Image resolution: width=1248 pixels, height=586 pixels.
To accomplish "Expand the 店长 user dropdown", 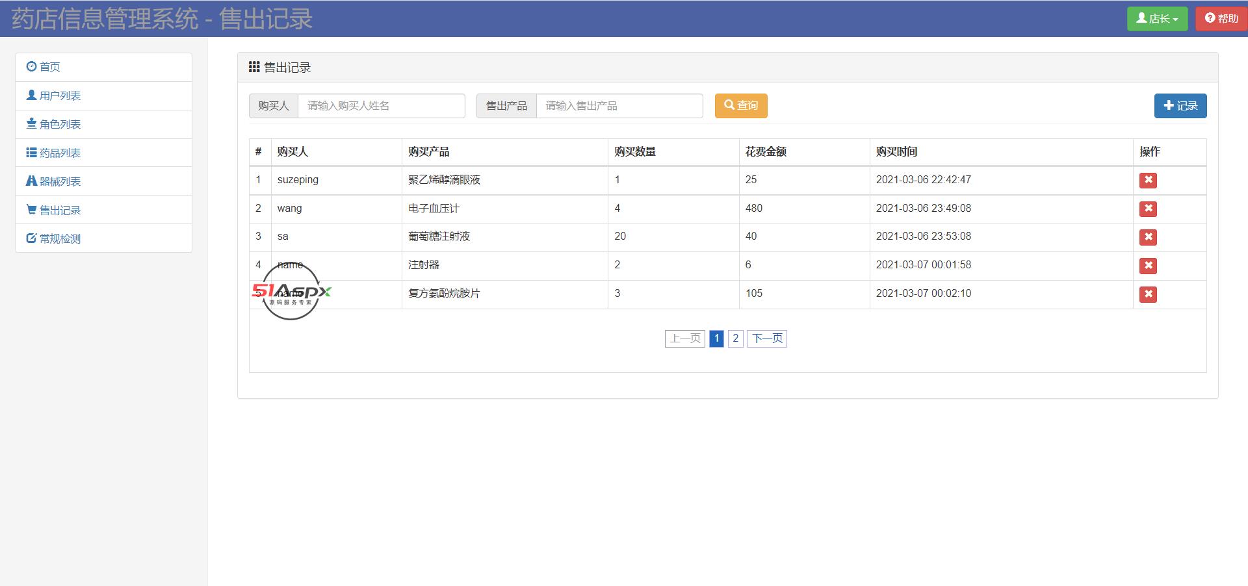I will [1157, 18].
